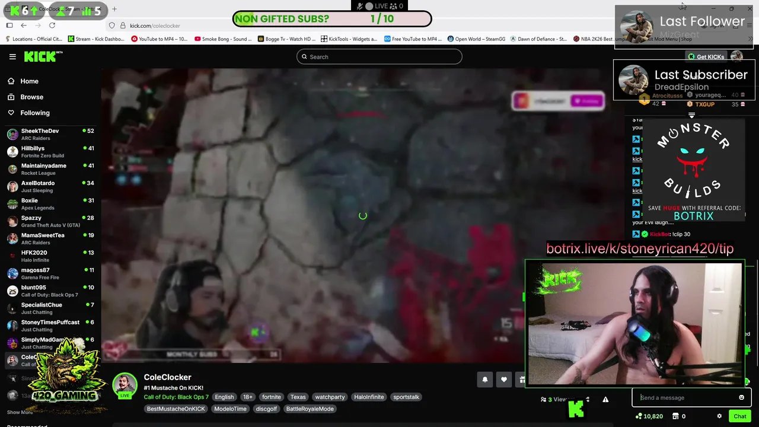Open the KickTools - Widgets bookmark
The width and height of the screenshot is (759, 427).
pyautogui.click(x=350, y=39)
